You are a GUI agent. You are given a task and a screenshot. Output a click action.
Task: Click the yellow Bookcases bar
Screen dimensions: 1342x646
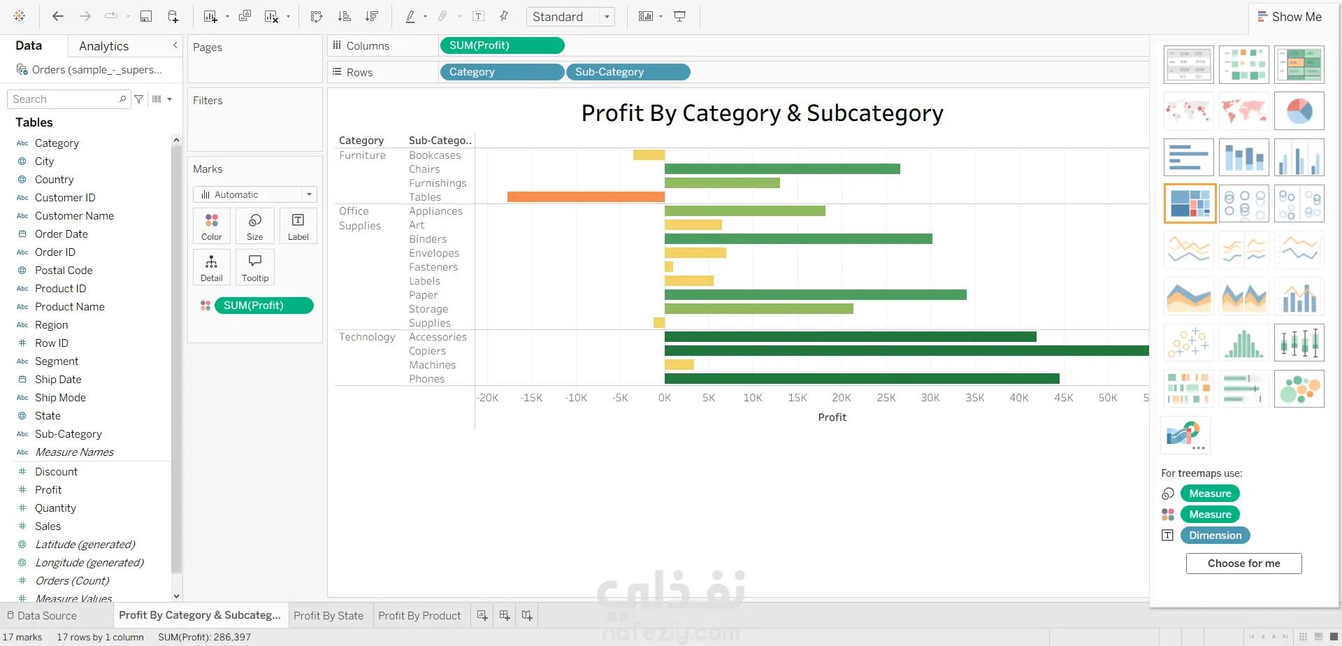tap(649, 155)
